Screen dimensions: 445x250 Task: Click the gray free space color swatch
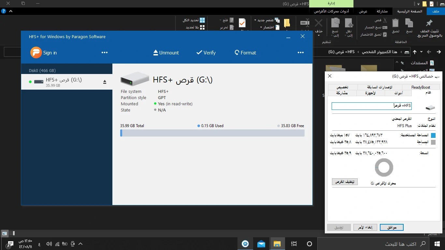coord(433,142)
